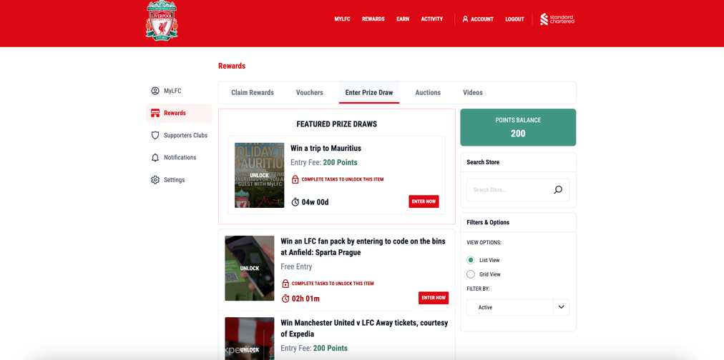Open ACCOUNT in the top navigation
Image resolution: width=724 pixels, height=360 pixels.
coord(478,19)
